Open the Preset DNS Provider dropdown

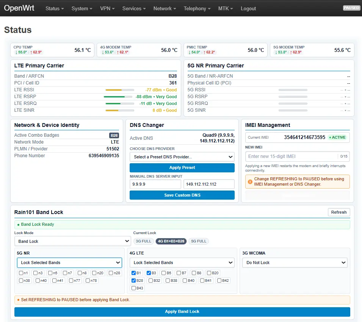pos(182,157)
